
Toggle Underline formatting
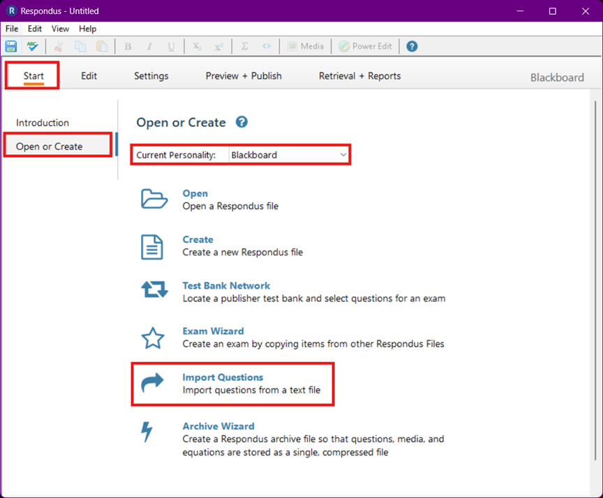(x=171, y=47)
